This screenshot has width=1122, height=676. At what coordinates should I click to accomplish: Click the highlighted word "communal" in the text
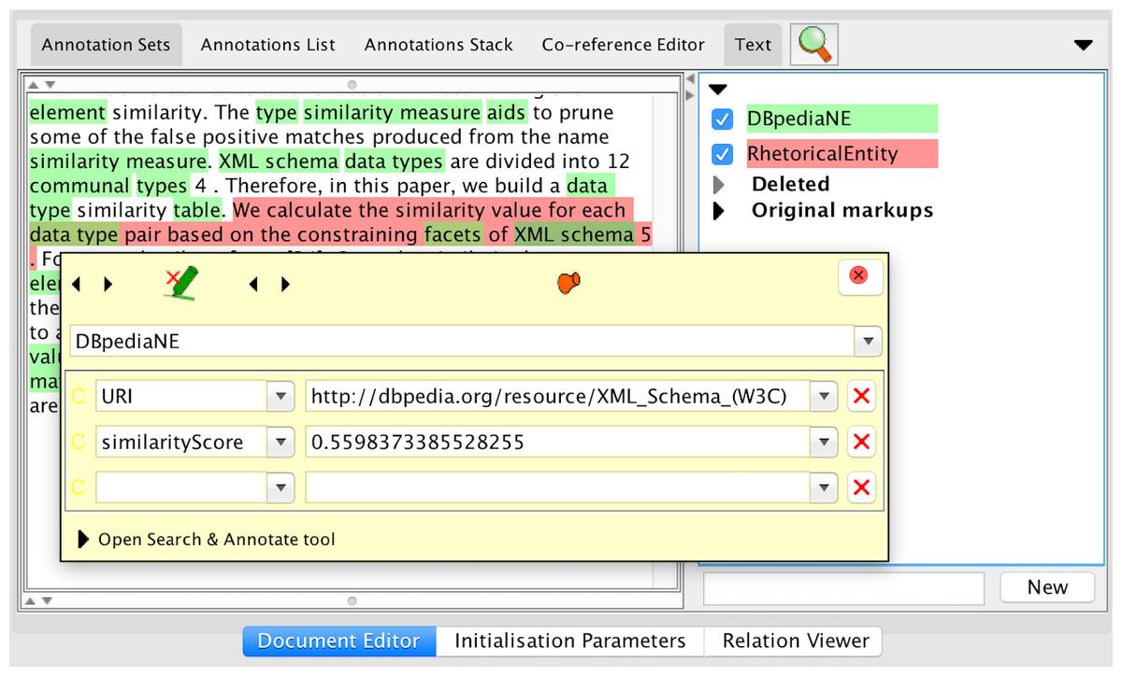(79, 186)
